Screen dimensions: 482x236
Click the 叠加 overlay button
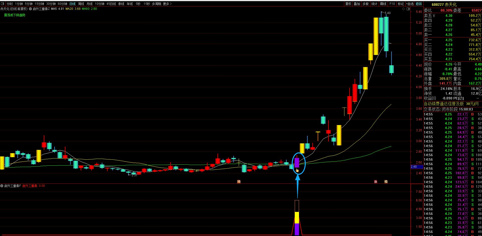pos(357,4)
